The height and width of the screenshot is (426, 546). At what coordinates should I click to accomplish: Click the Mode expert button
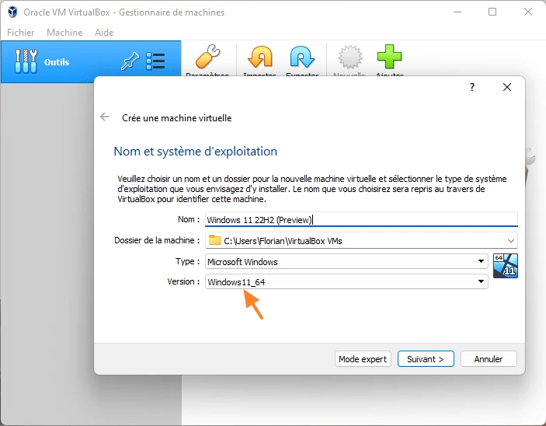tap(363, 359)
